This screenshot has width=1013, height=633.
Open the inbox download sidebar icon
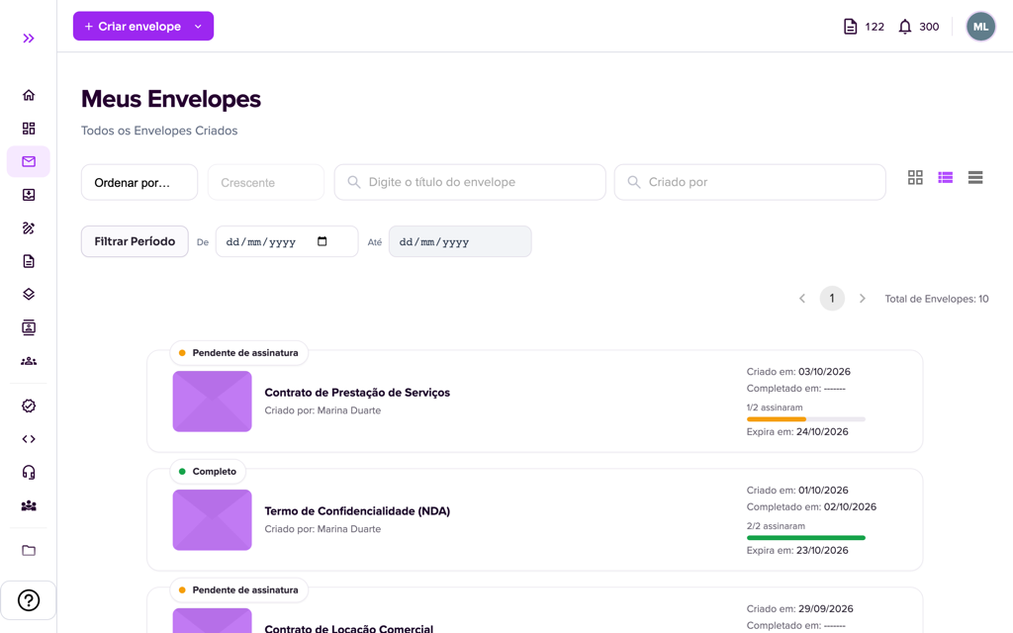point(29,195)
